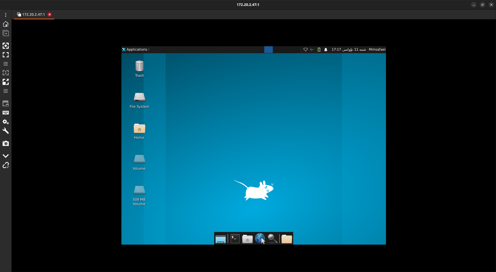
Task: Open the Remmina main window home icon
Action: 6,24
